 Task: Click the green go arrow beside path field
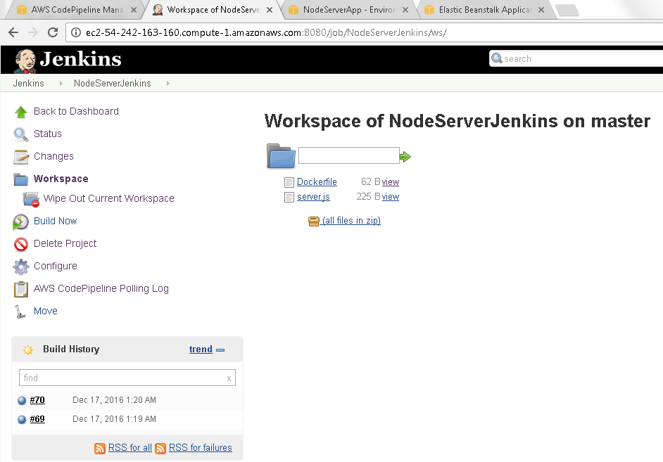[405, 157]
